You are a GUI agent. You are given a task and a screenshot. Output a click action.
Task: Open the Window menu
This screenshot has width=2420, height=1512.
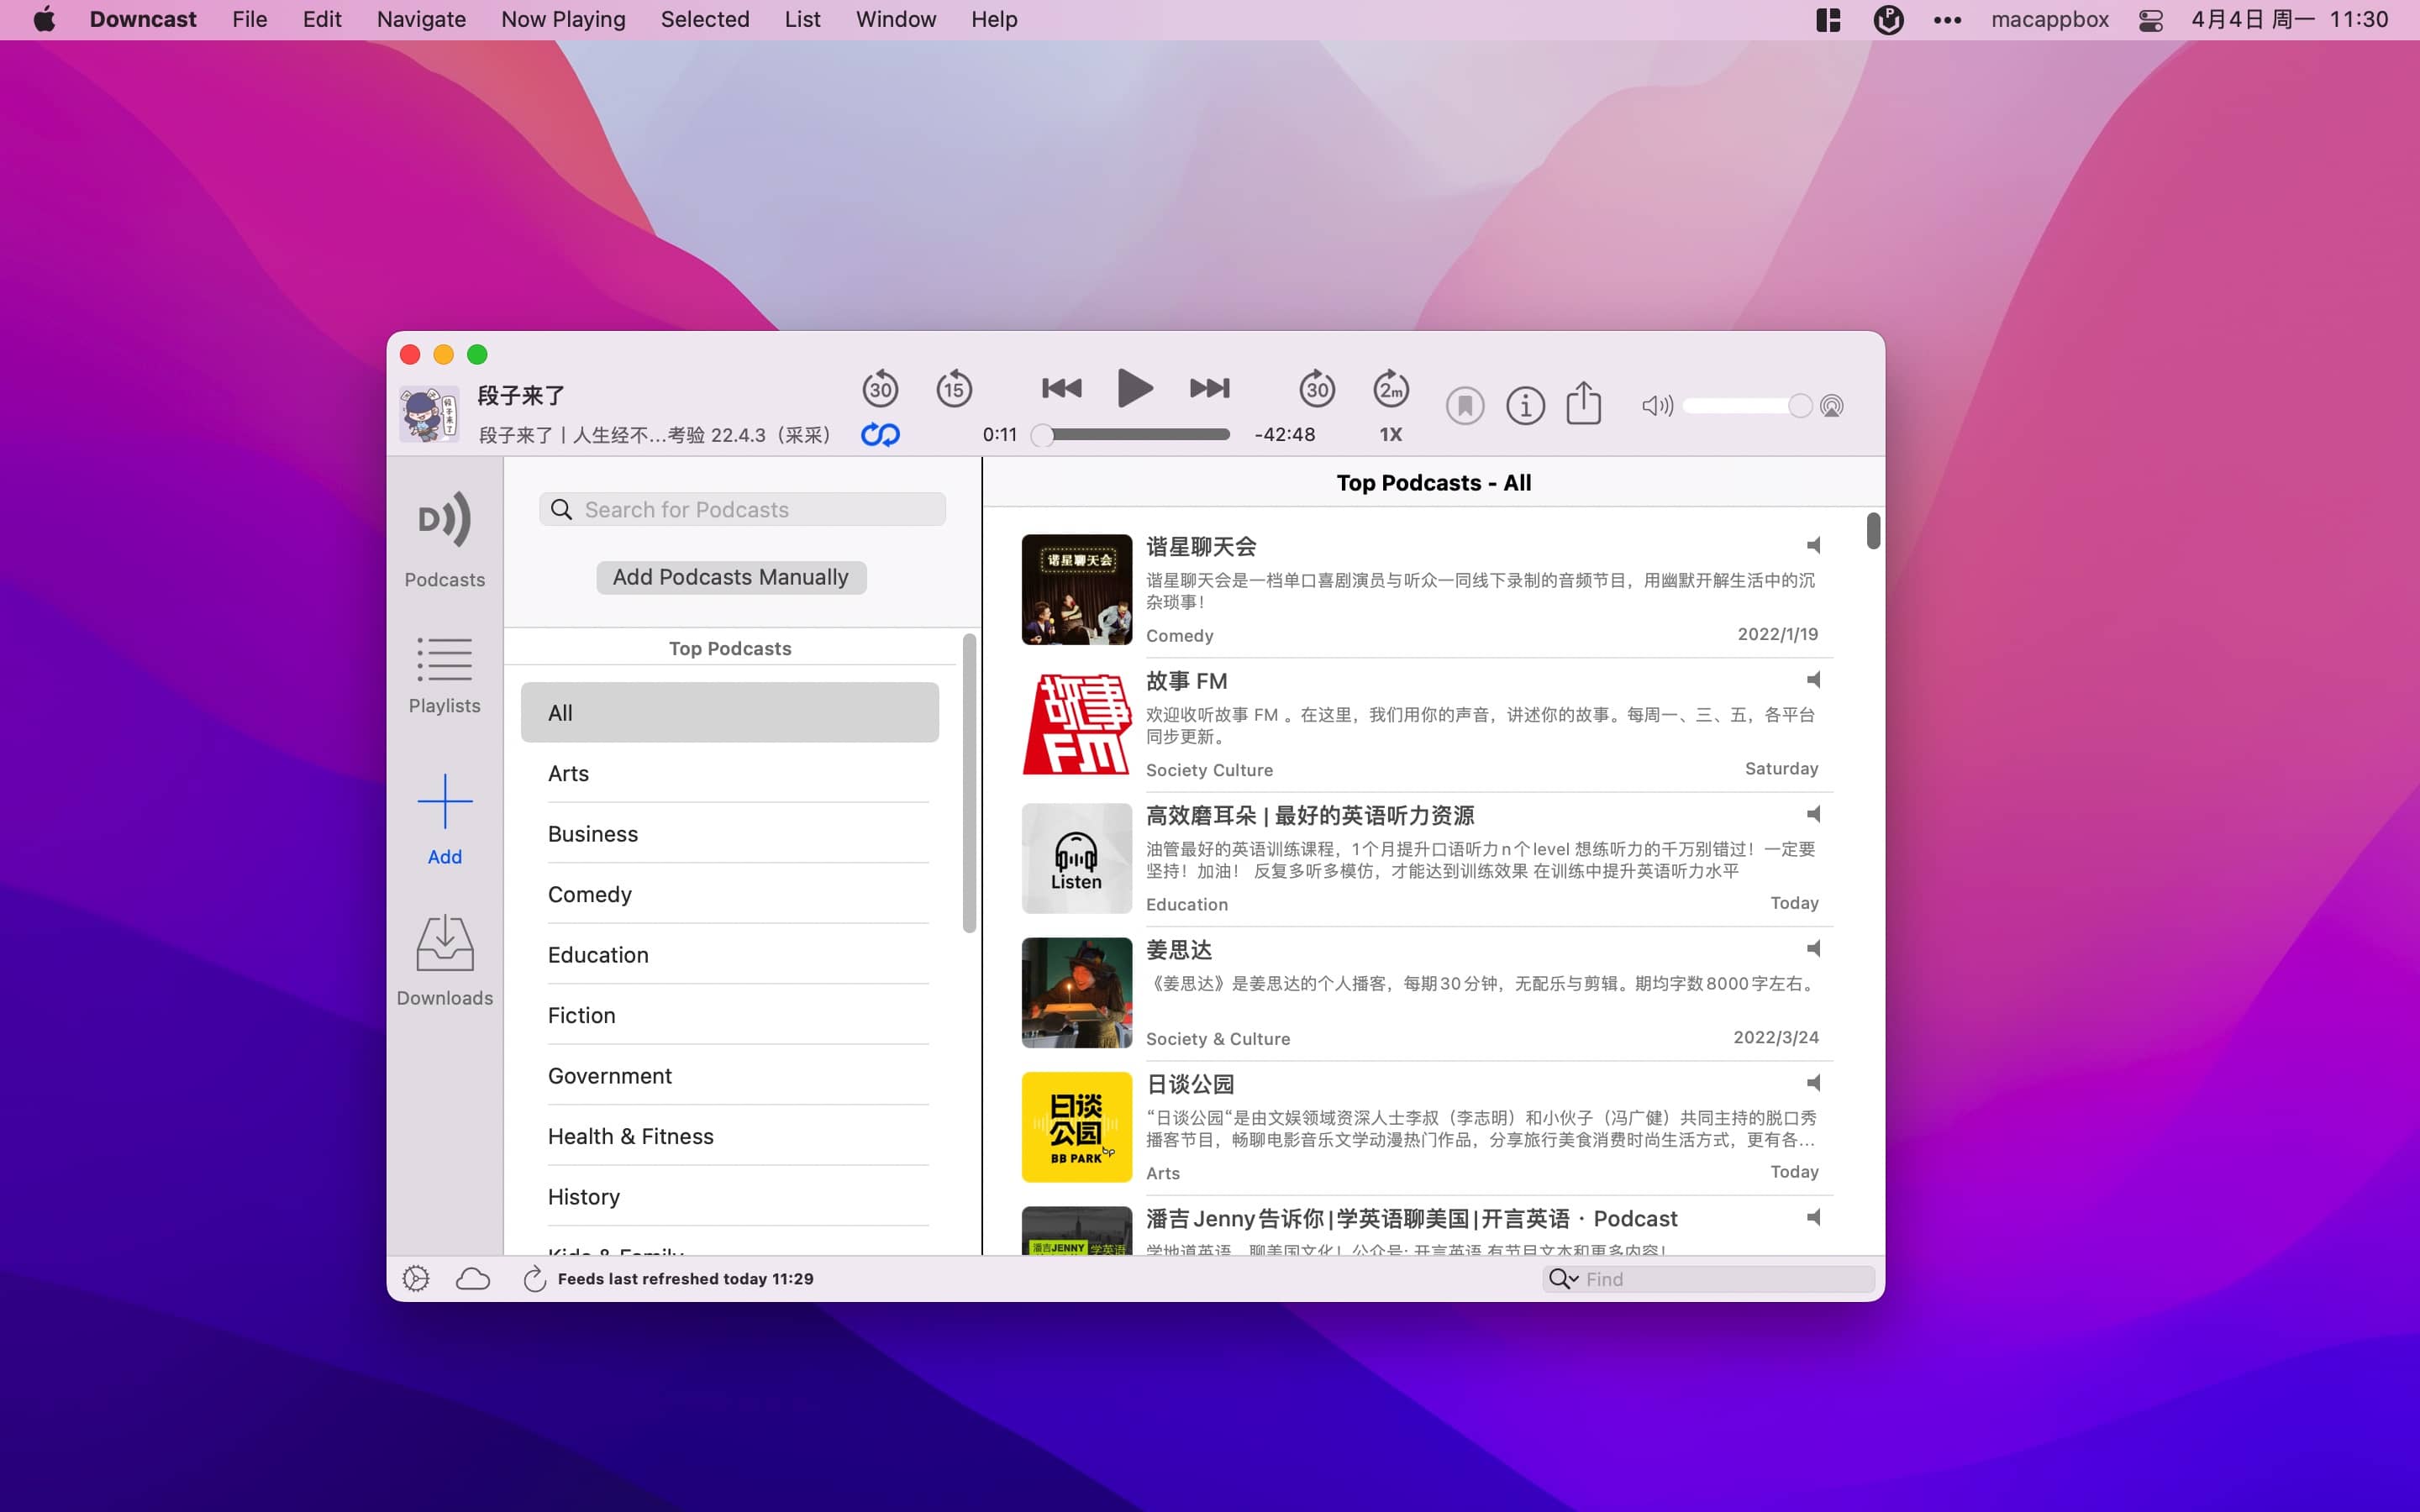[895, 19]
